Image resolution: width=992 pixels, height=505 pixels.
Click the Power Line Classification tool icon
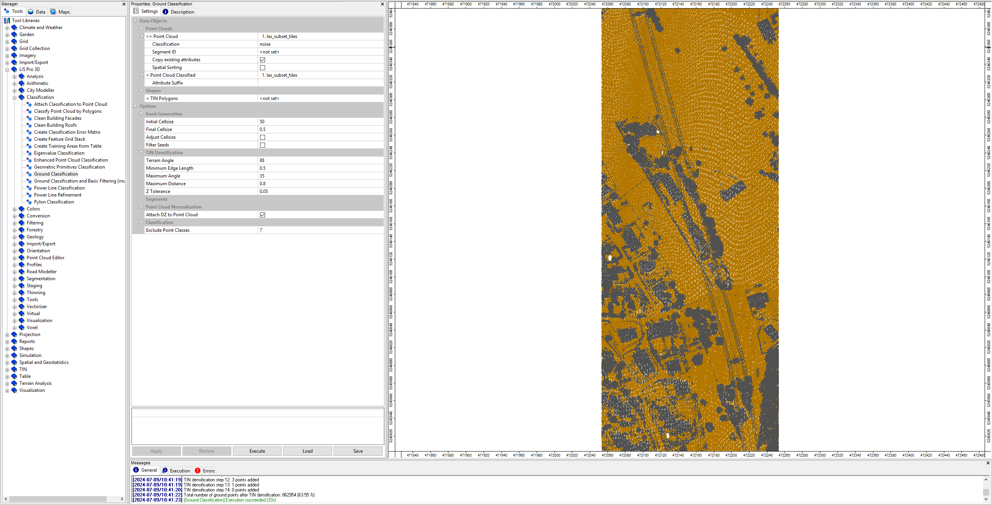point(29,188)
